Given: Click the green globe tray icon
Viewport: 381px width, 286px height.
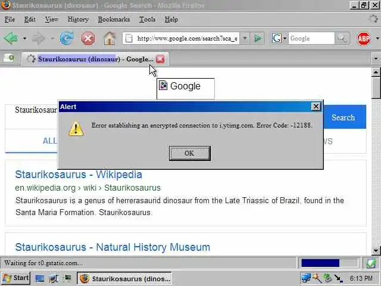Looking at the screenshot, I should click(328, 278).
